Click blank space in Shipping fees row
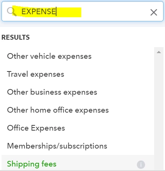The height and width of the screenshot is (171, 165). coord(96,164)
